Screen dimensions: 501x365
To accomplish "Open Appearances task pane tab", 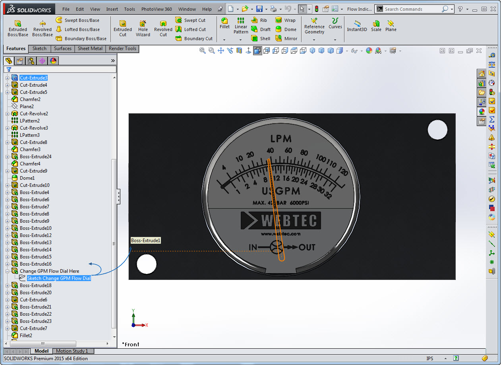I will pyautogui.click(x=482, y=112).
